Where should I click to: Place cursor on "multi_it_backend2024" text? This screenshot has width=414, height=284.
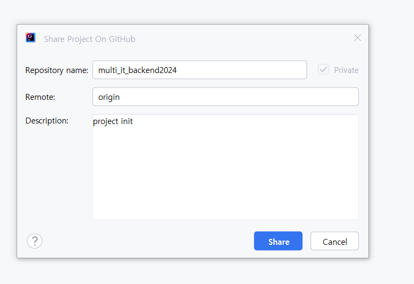(137, 70)
